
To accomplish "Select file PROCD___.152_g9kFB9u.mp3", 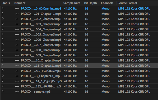I will tap(41, 87).
